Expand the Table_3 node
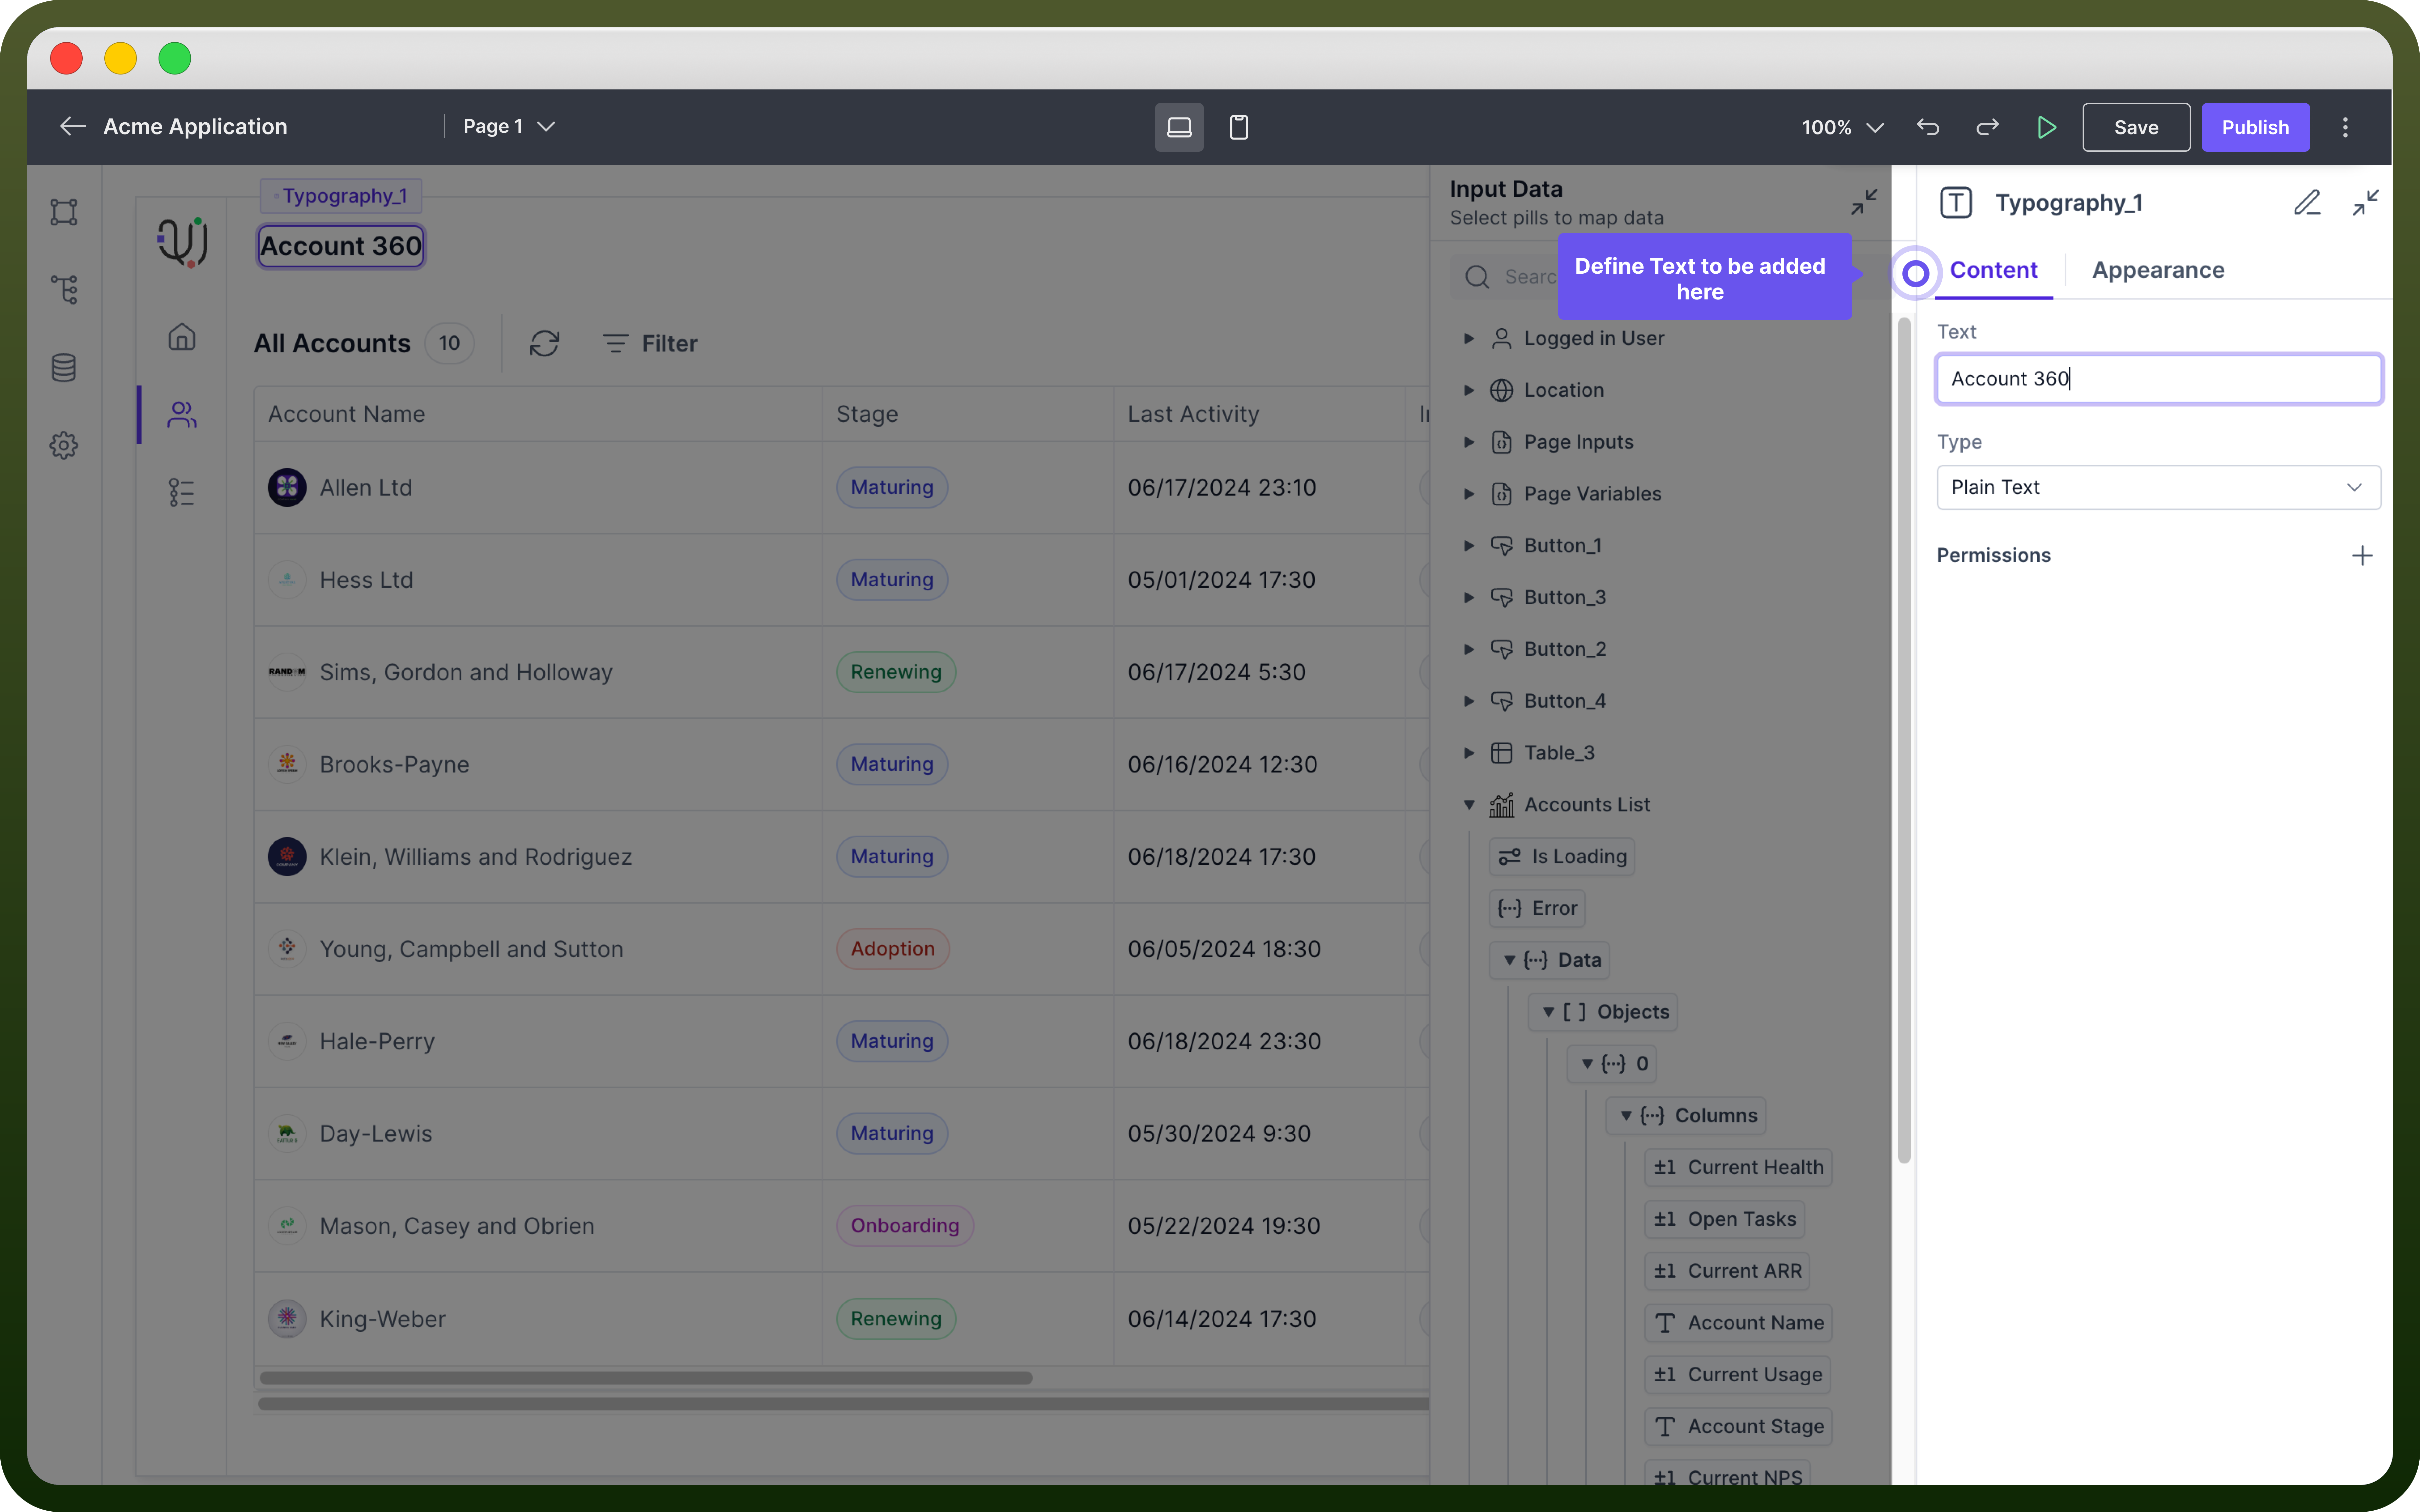Viewport: 2420px width, 1512px height. click(1469, 753)
